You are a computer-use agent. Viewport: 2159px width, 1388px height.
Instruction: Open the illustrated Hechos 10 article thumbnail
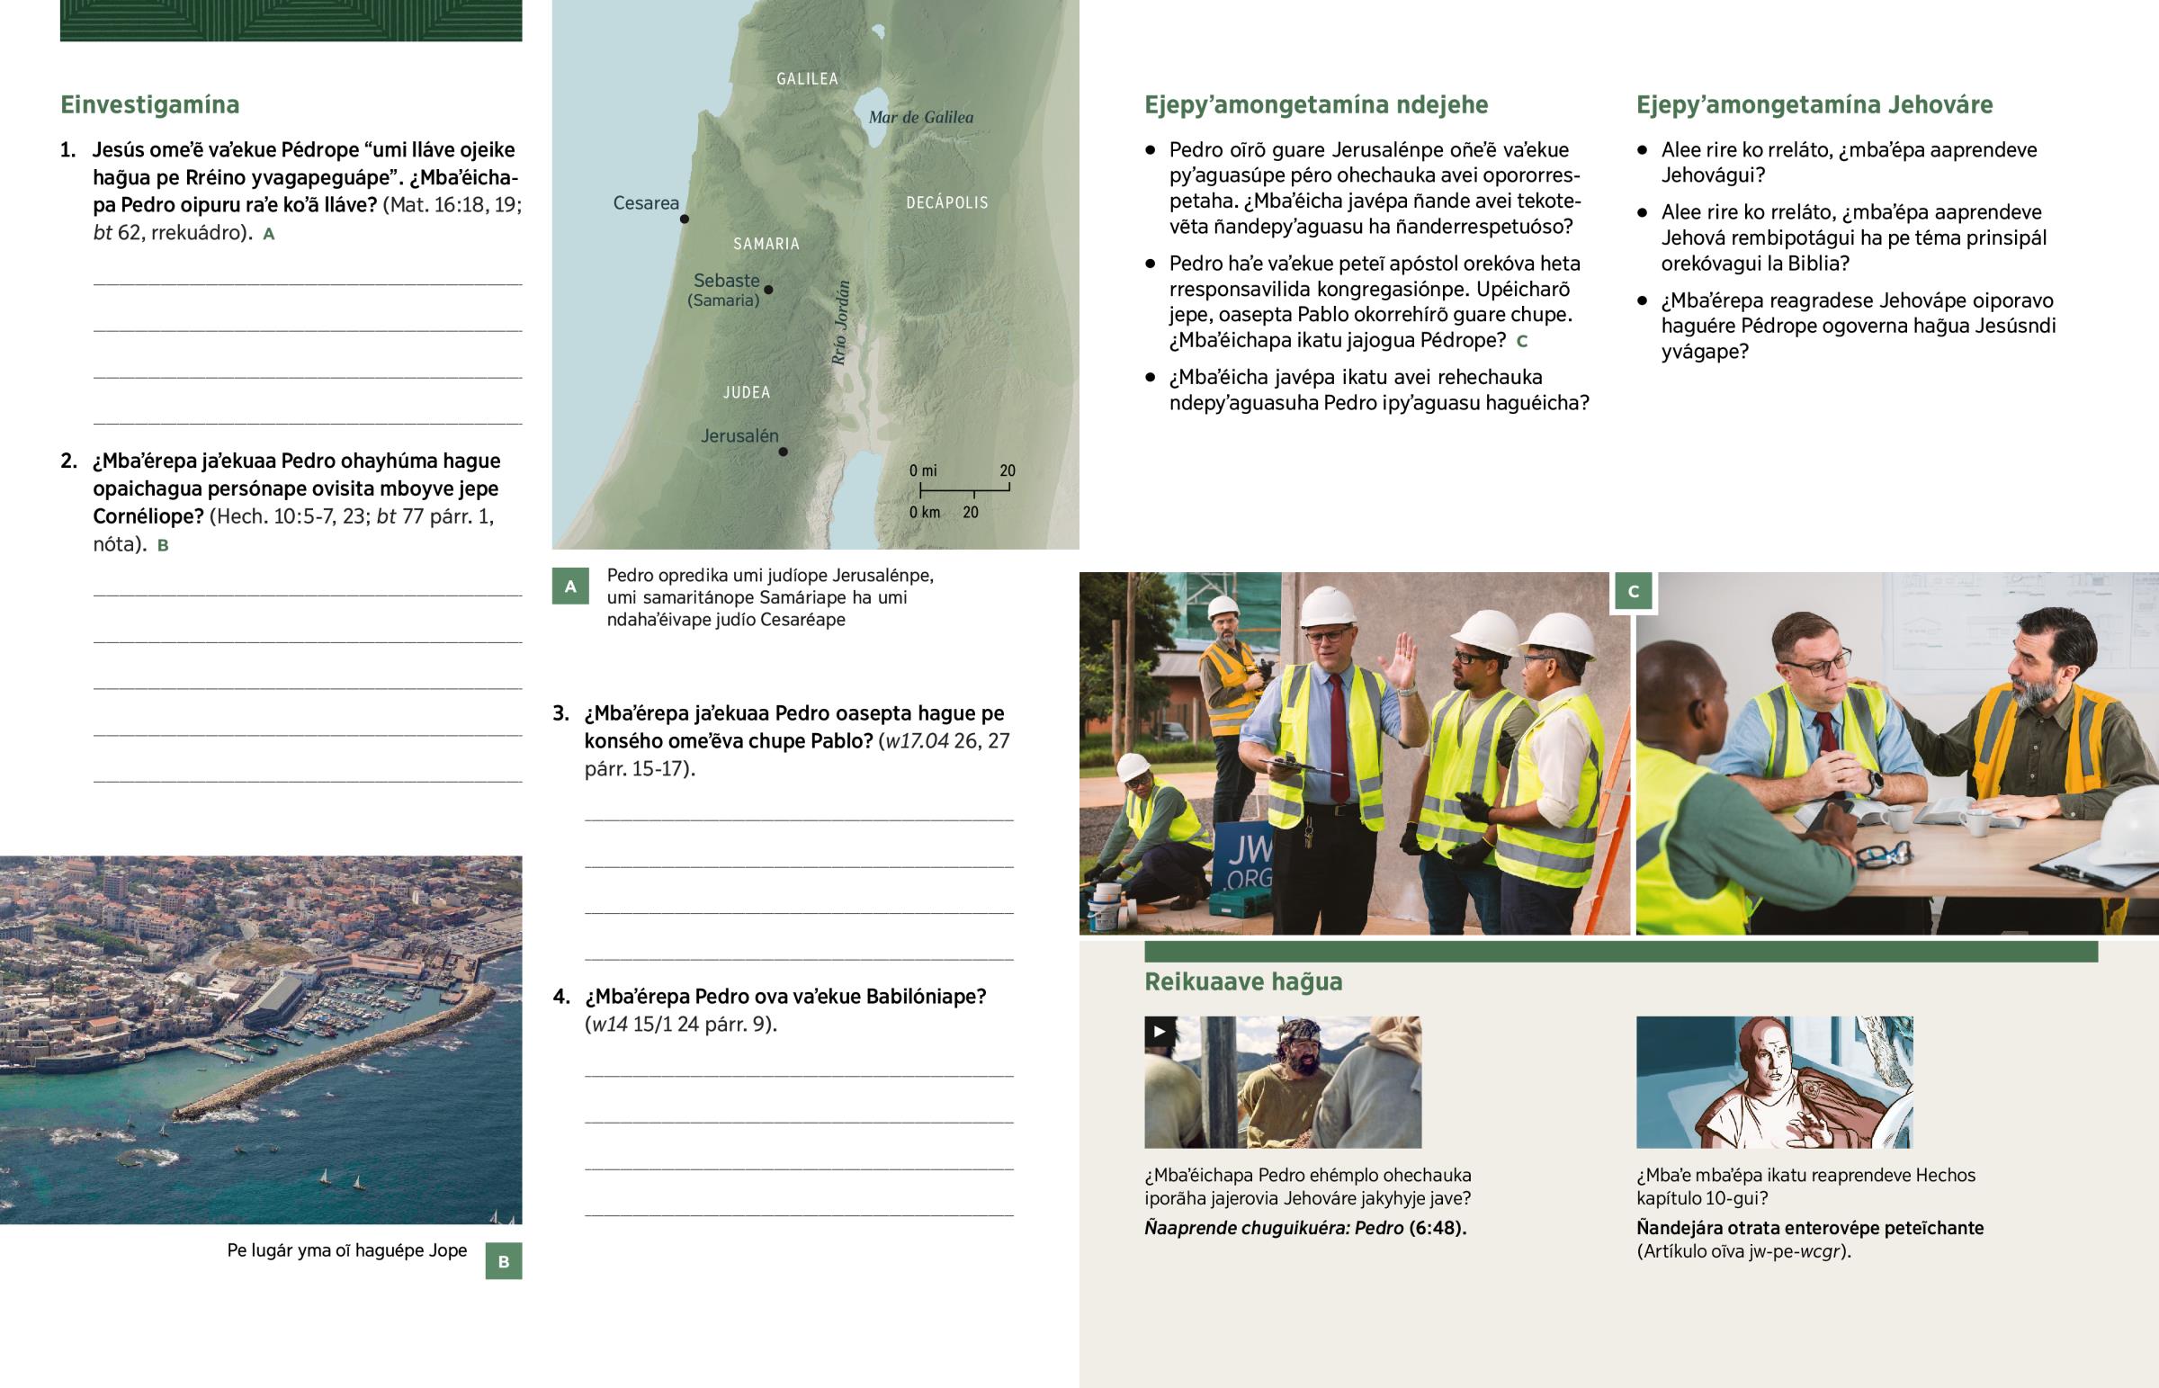[x=1774, y=1082]
